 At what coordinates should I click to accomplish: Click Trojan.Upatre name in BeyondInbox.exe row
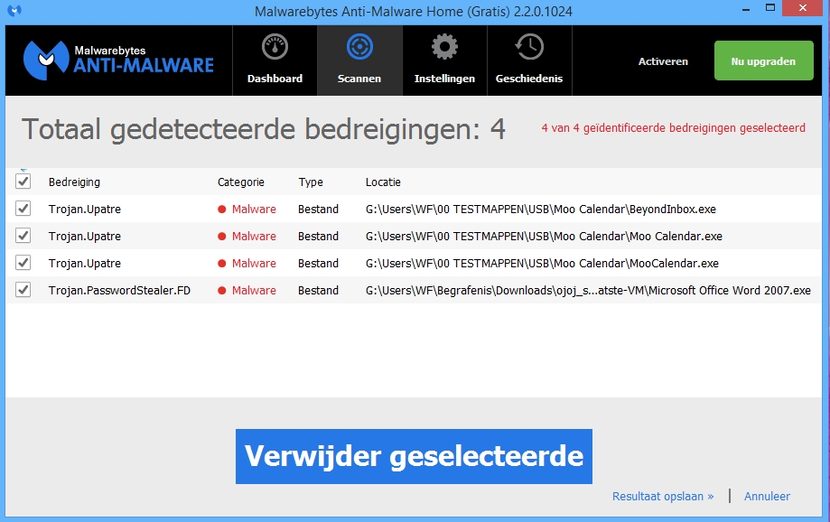[85, 210]
